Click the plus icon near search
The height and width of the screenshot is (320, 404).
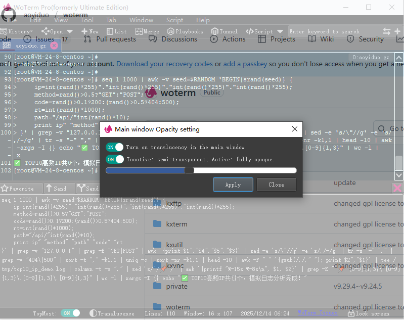(397, 31)
